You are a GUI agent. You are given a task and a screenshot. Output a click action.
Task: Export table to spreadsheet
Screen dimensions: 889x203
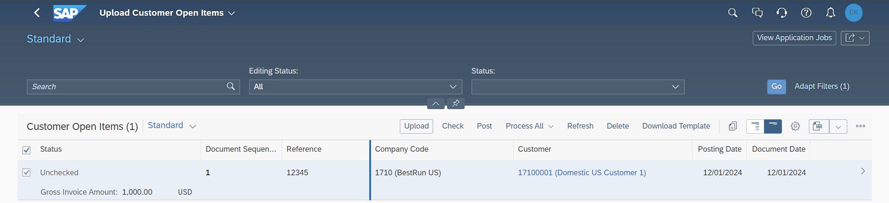tap(819, 126)
